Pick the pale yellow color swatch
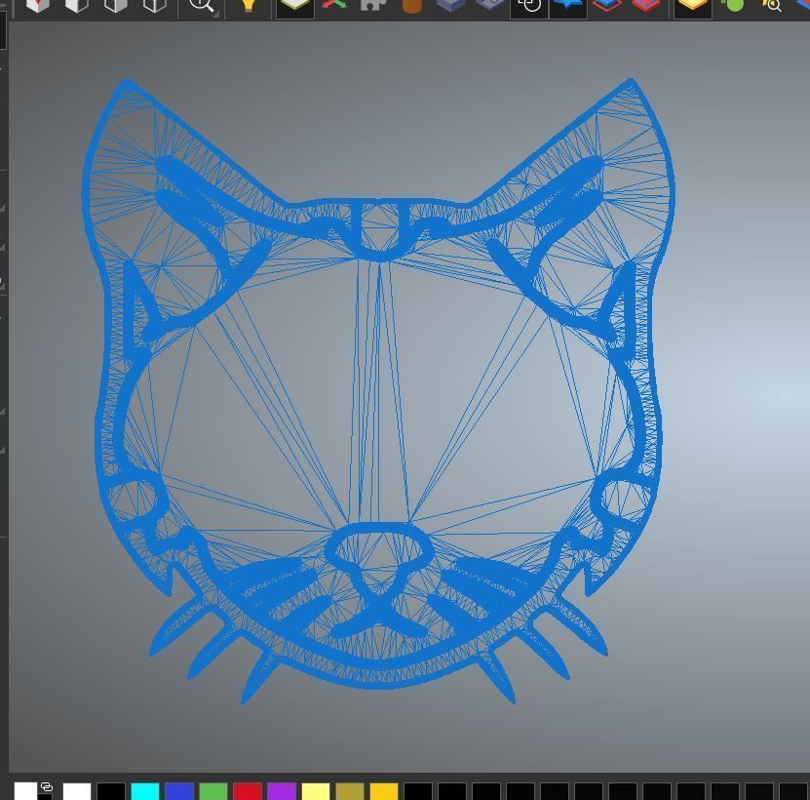 click(316, 791)
